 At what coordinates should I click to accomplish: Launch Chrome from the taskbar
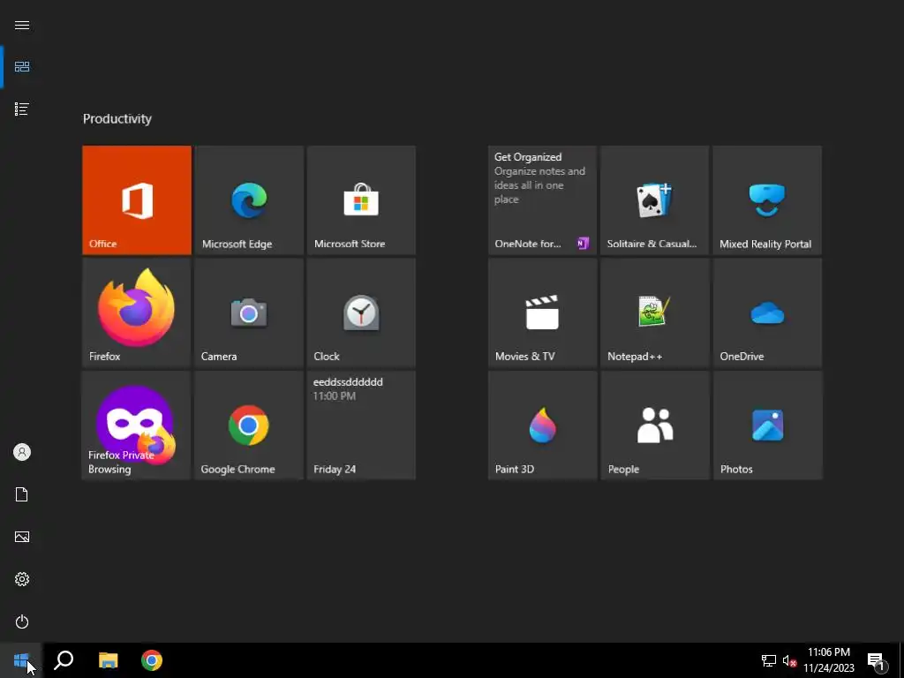coord(152,660)
